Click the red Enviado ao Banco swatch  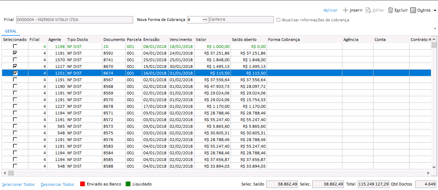click(x=83, y=184)
